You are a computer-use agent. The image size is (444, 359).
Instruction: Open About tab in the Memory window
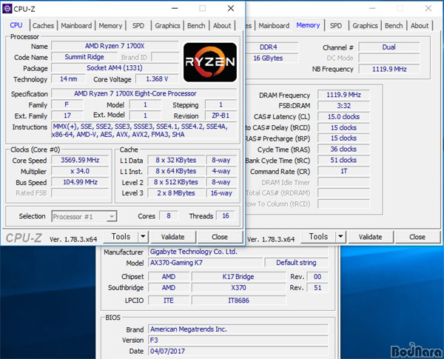(x=420, y=25)
